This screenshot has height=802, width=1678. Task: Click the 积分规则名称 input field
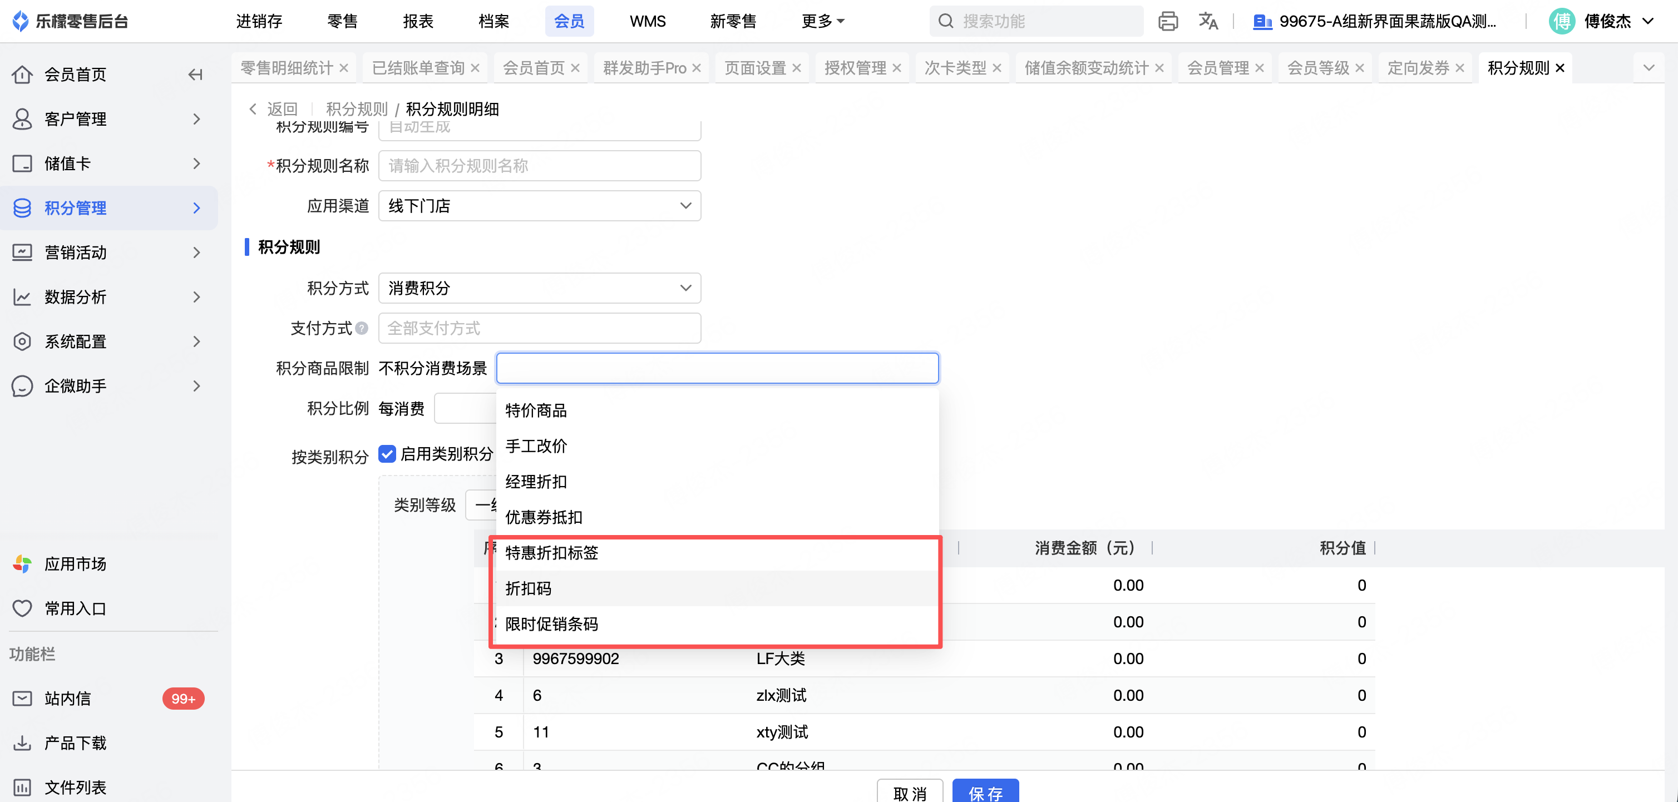click(539, 166)
